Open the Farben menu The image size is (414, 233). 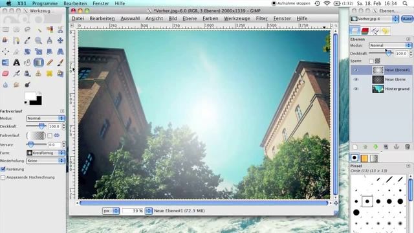click(x=210, y=19)
